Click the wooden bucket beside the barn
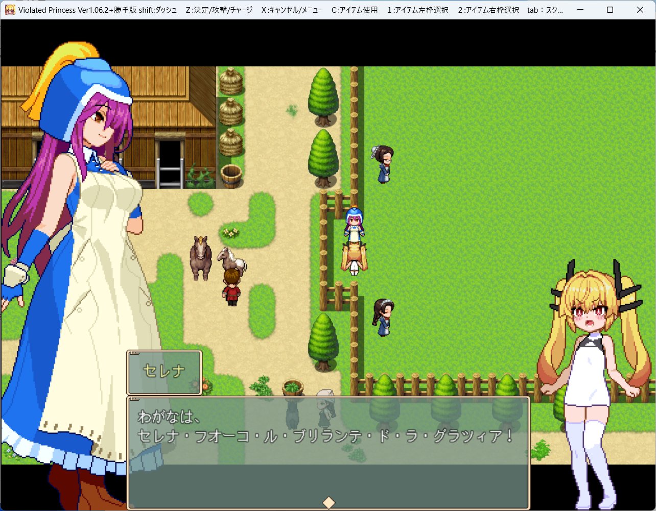This screenshot has width=656, height=511. [x=231, y=177]
